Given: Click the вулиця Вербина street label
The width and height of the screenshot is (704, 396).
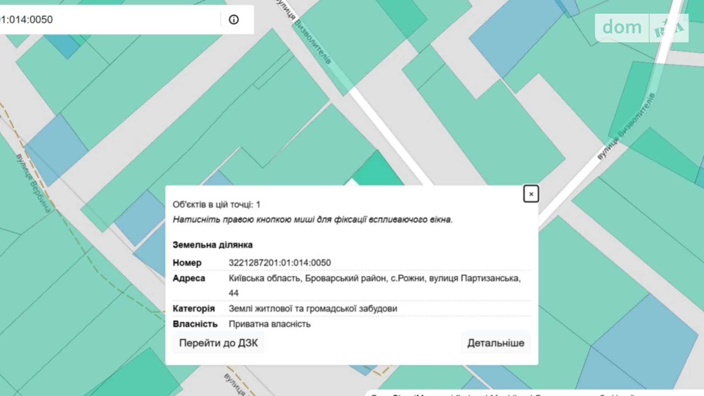Looking at the screenshot, I should (33, 183).
